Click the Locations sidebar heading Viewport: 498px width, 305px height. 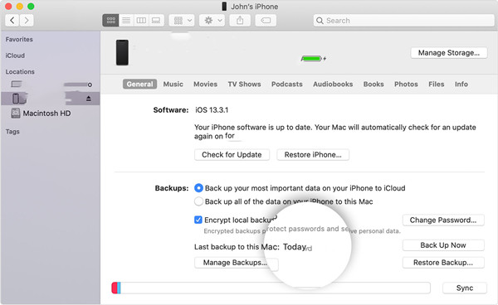click(20, 71)
